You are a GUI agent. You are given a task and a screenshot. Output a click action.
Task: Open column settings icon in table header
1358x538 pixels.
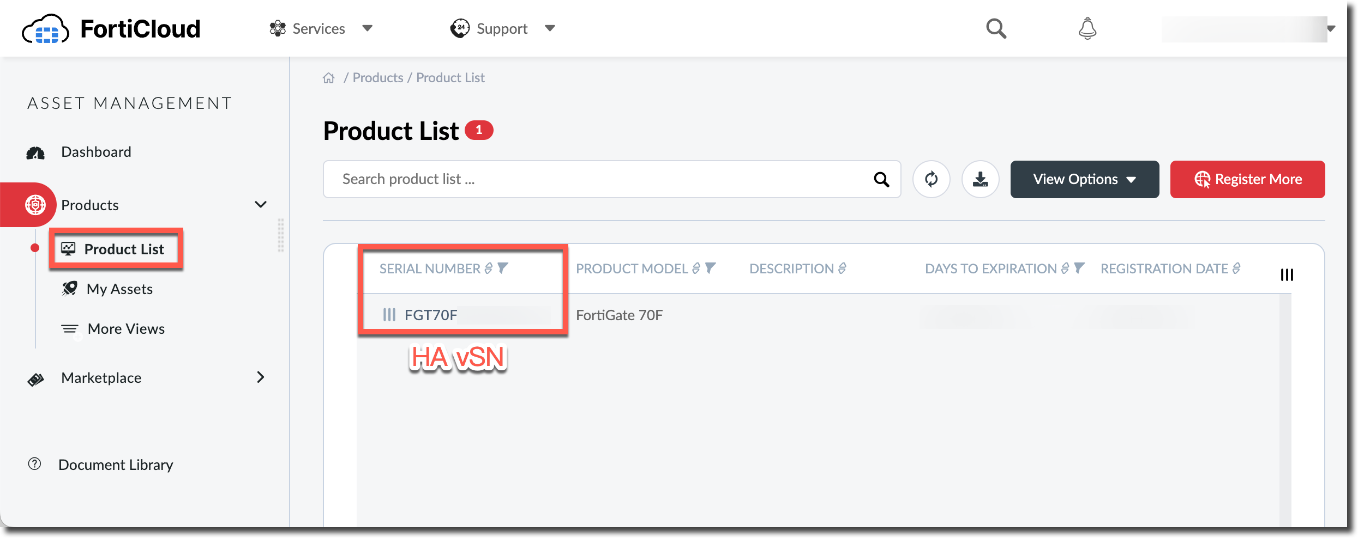[1287, 275]
